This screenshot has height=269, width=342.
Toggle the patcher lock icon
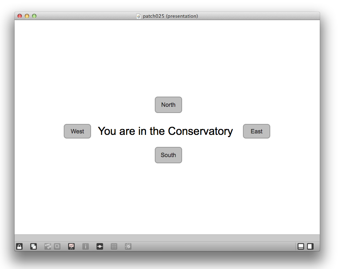click(x=19, y=246)
